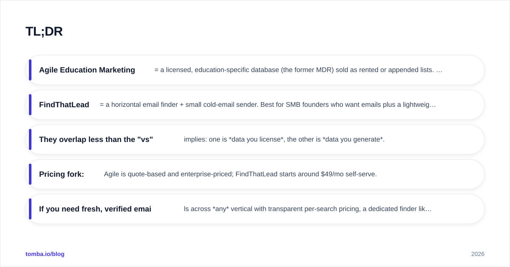Click the licensed education-specific database description text

(x=298, y=70)
